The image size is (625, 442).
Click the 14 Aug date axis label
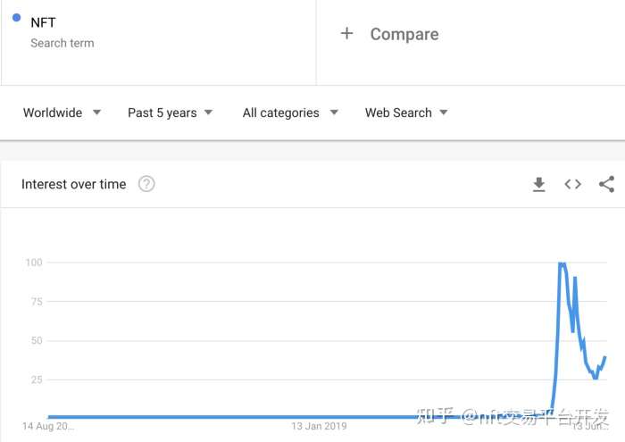click(48, 426)
